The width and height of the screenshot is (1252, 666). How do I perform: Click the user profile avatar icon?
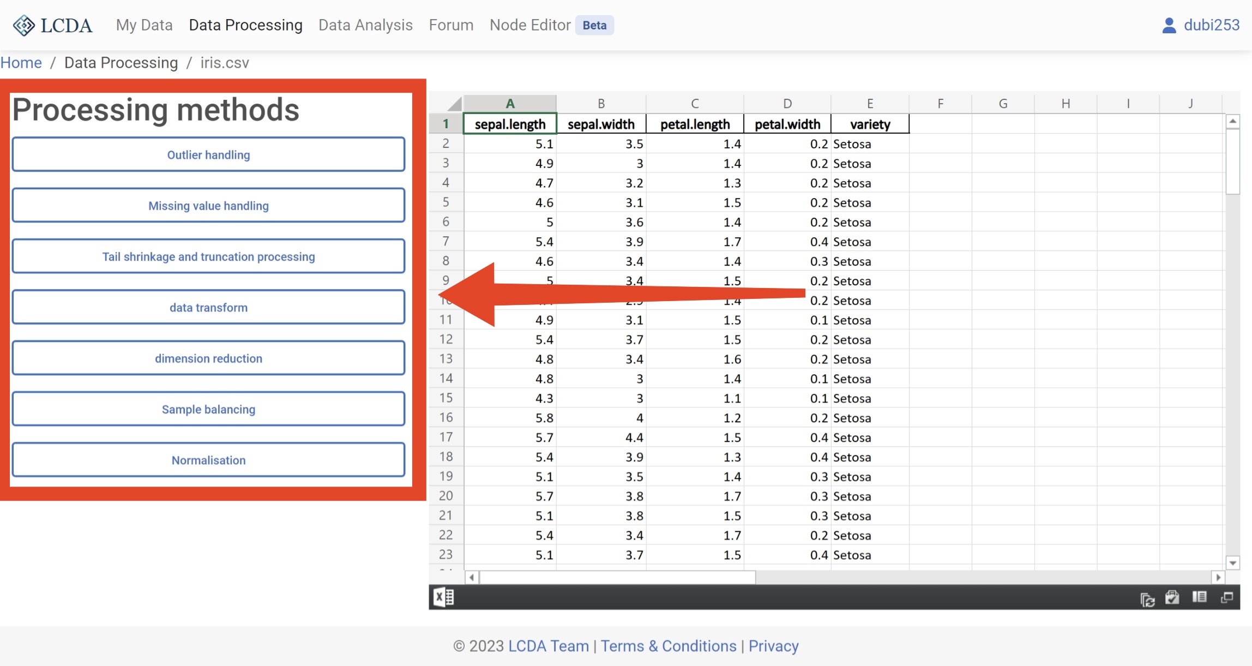[1169, 25]
